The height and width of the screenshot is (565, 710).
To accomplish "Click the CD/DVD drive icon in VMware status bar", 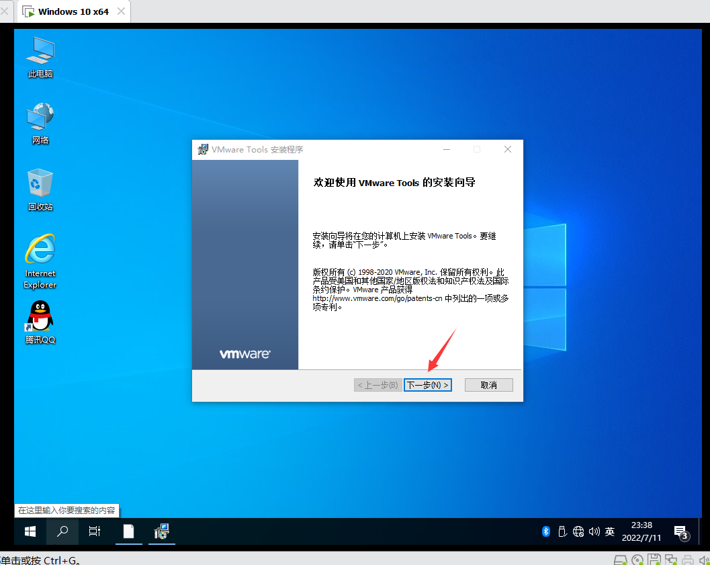I will 637,560.
